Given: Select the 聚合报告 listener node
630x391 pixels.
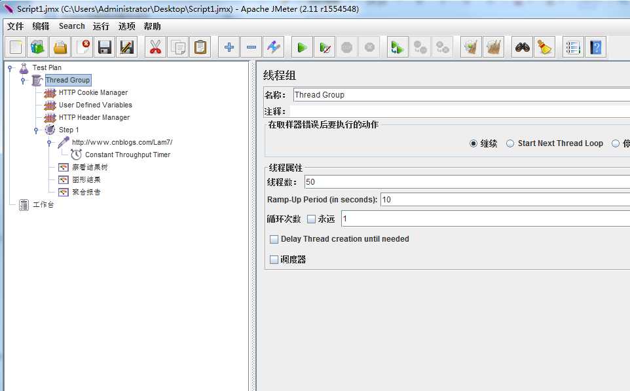Looking at the screenshot, I should tap(86, 192).
